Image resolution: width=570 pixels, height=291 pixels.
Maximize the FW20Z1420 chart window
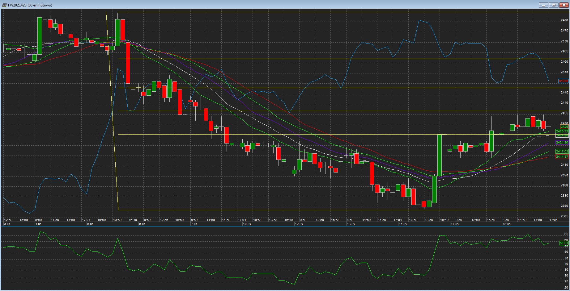click(x=554, y=5)
